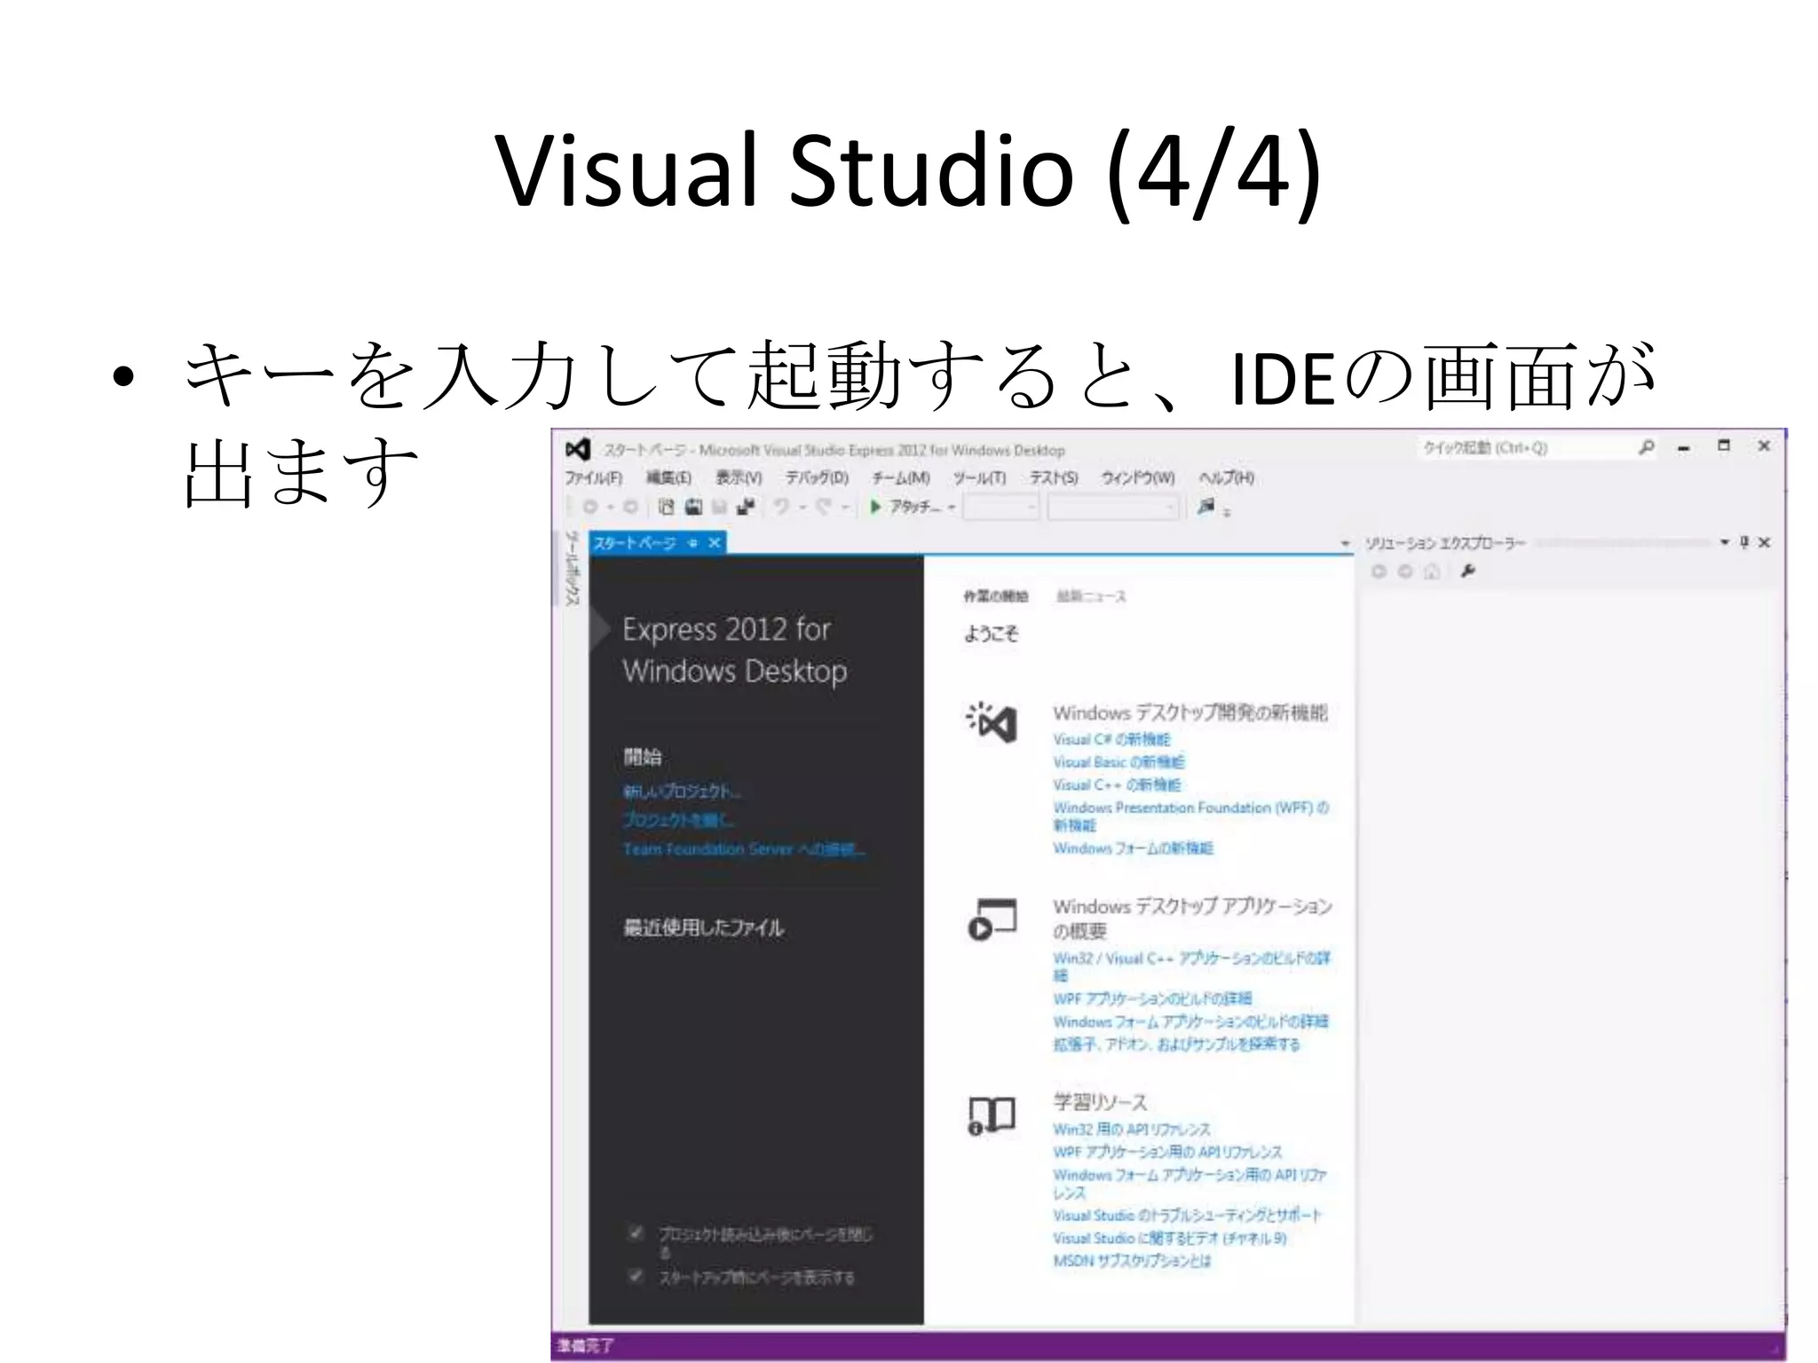Open the テスト(S) menu
The height and width of the screenshot is (1363, 1818).
(x=1054, y=478)
